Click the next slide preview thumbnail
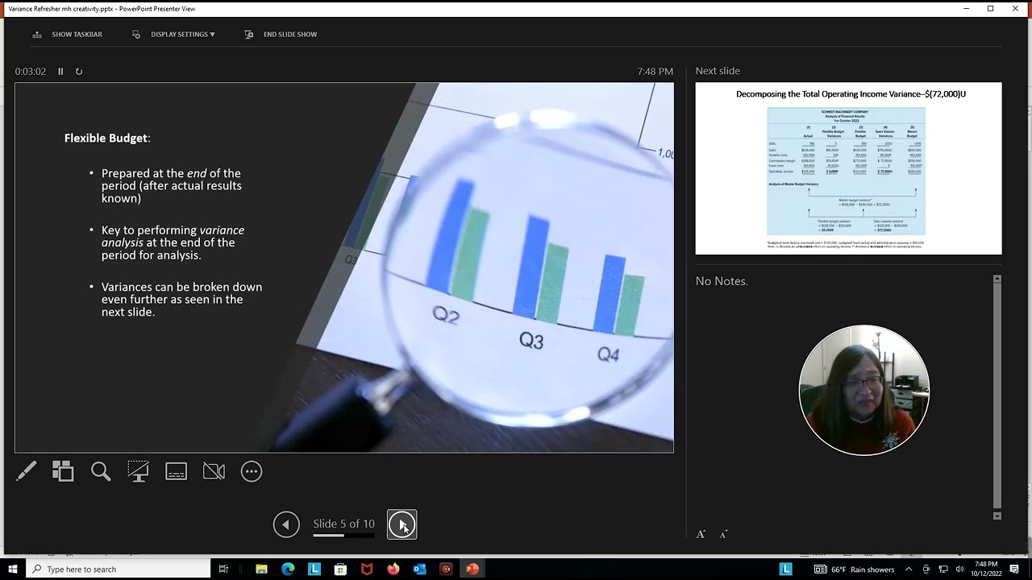The height and width of the screenshot is (580, 1032). pos(848,168)
